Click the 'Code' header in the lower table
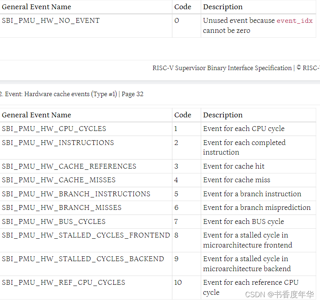320x302 pixels. (x=183, y=115)
